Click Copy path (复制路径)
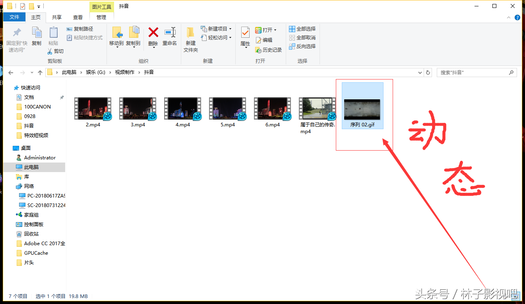The height and width of the screenshot is (304, 525). [79, 29]
